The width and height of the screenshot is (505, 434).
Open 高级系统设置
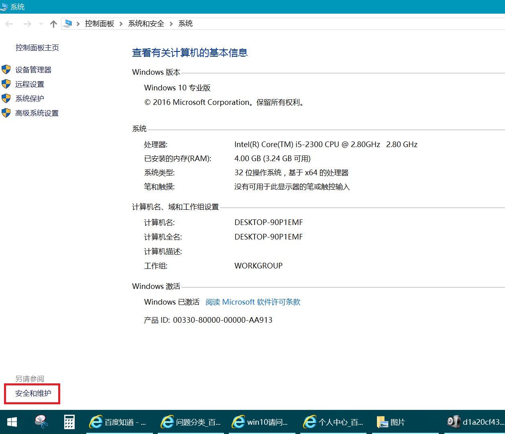pyautogui.click(x=36, y=113)
